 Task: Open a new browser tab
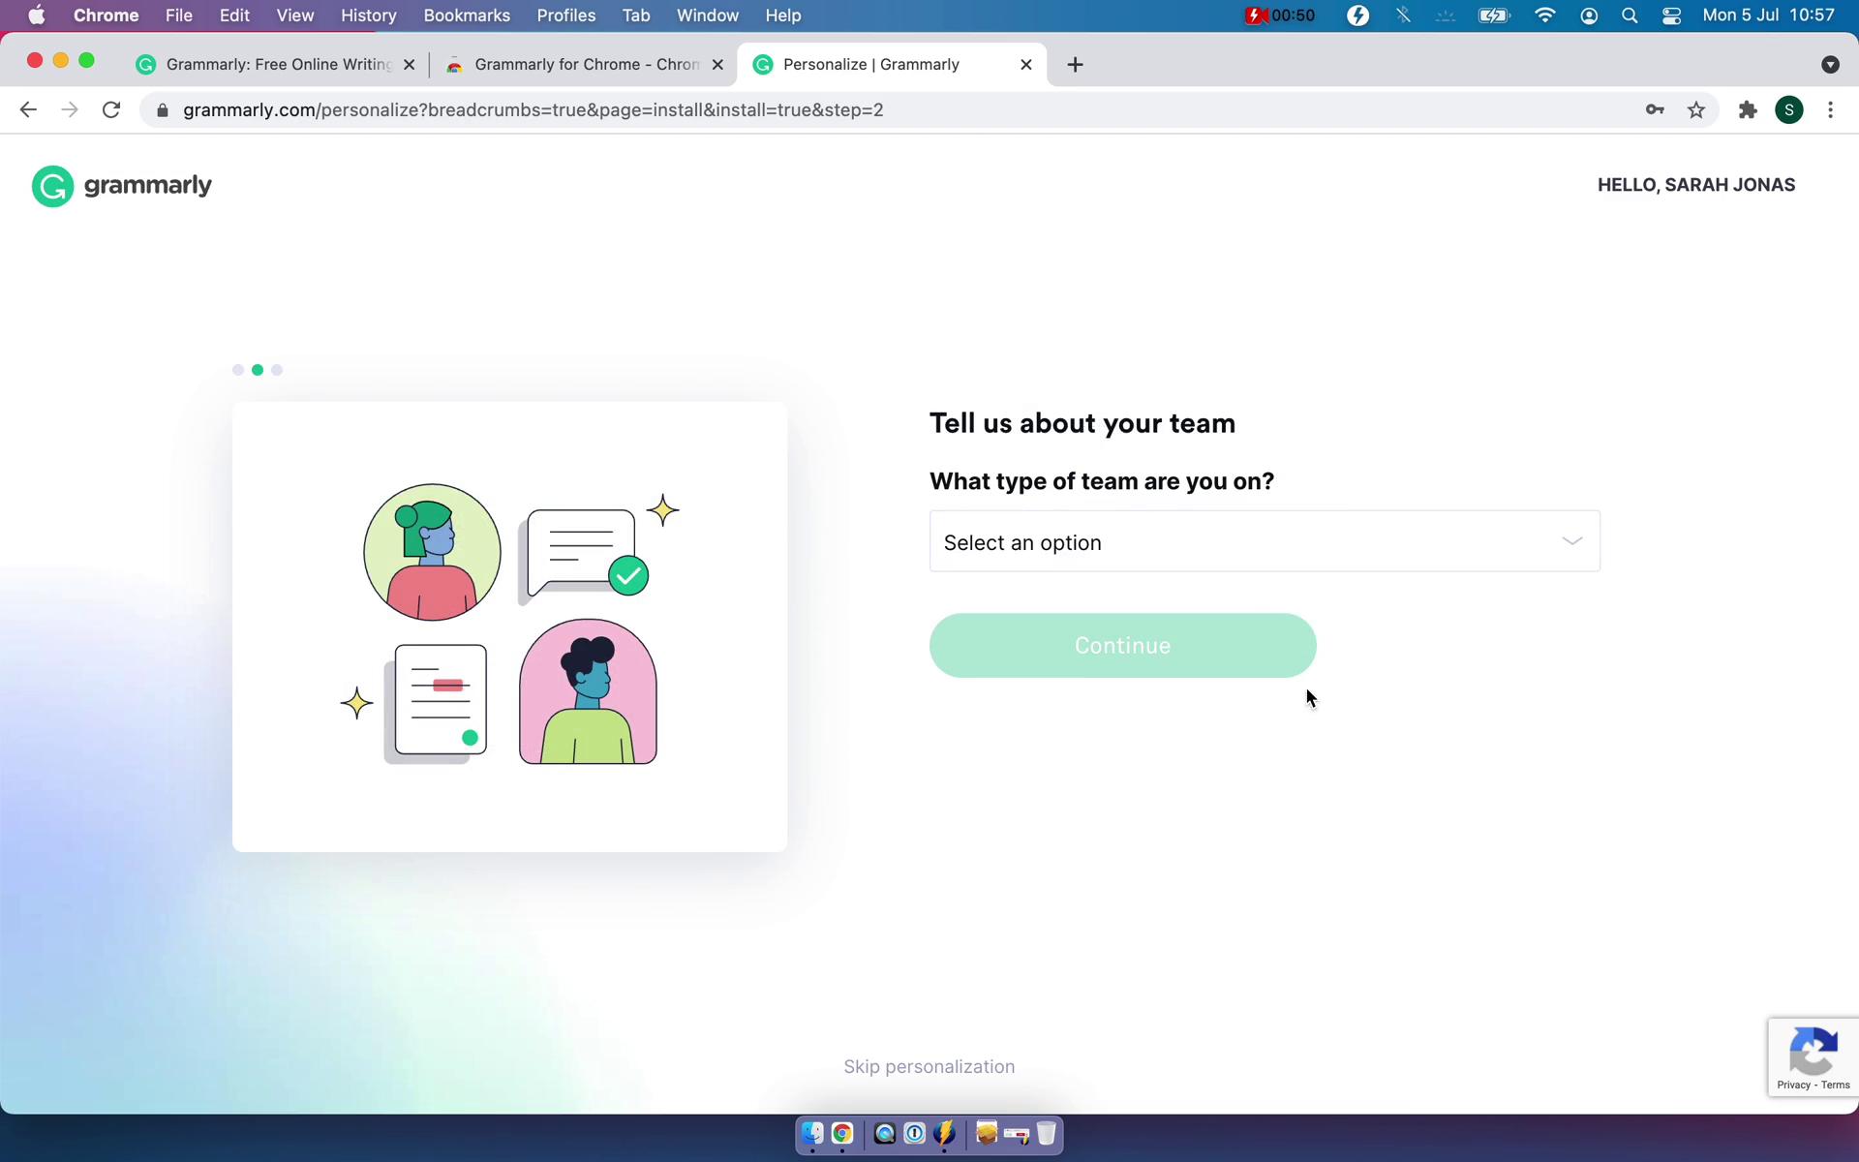point(1075,65)
